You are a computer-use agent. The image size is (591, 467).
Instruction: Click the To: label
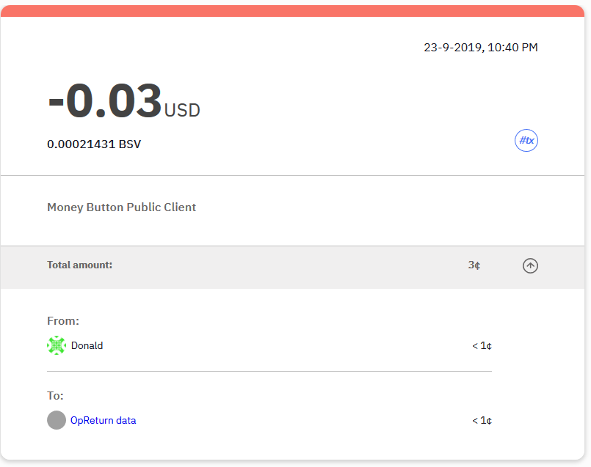[55, 395]
